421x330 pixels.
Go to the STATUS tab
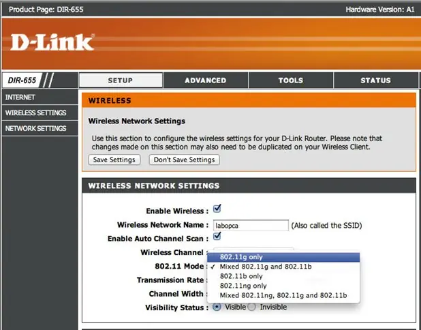coord(375,80)
